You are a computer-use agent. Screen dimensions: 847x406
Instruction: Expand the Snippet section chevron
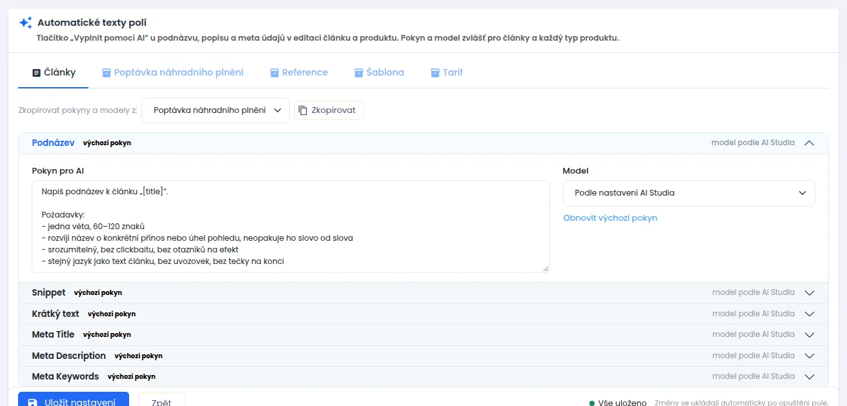pos(810,293)
